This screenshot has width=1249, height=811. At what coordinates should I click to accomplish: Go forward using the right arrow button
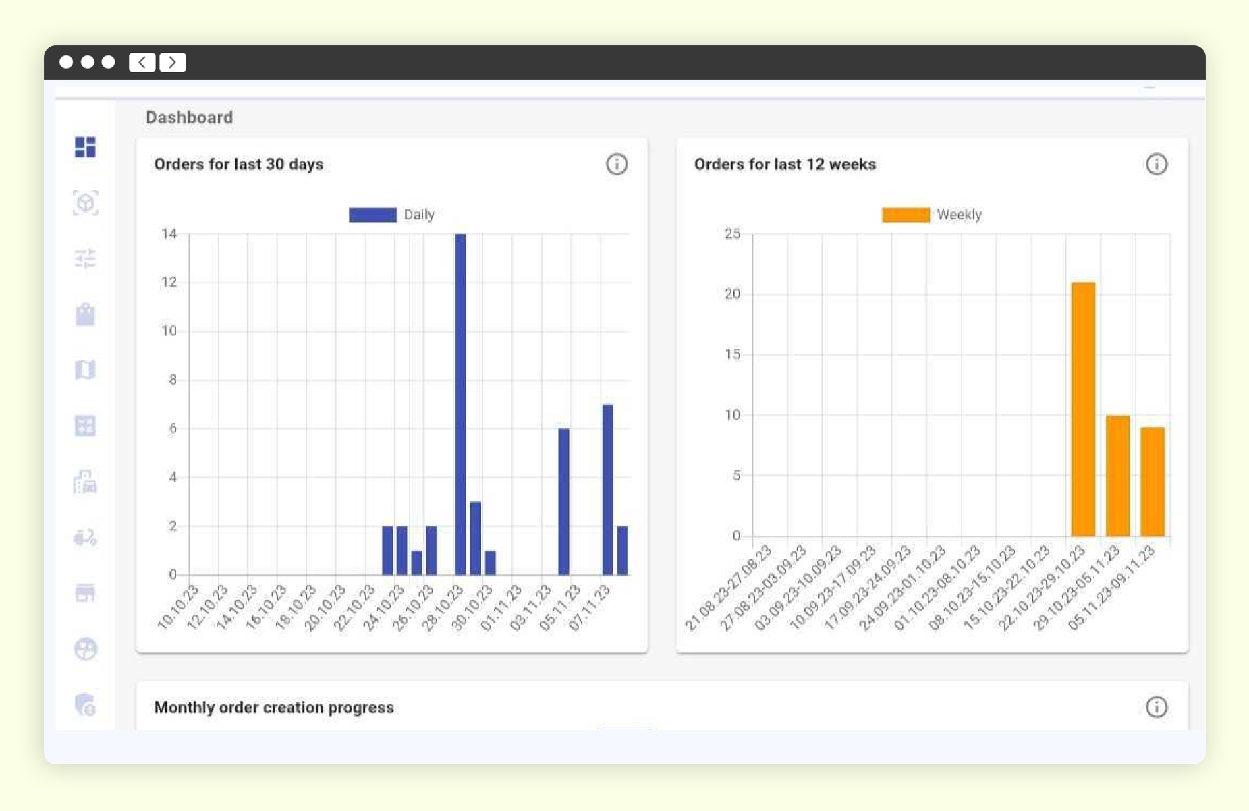173,62
